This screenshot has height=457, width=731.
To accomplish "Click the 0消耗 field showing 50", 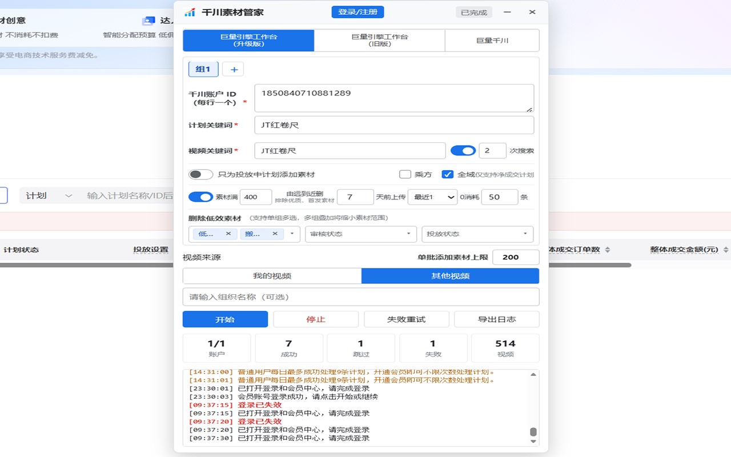I will click(500, 197).
